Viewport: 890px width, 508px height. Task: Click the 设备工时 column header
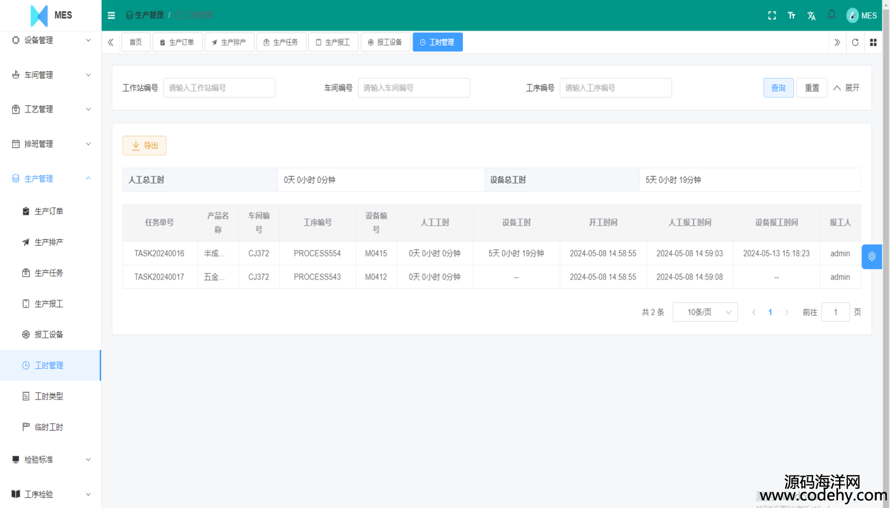pos(516,223)
